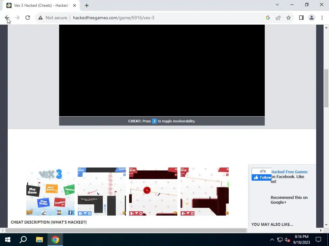This screenshot has height=246, width=329.
Task: Open Chrome three-dot menu
Action: coord(322,18)
